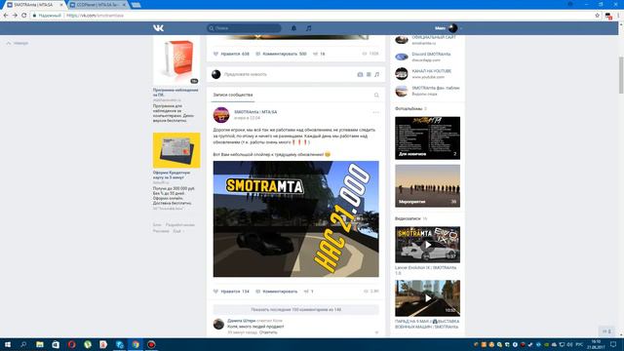This screenshot has height=351, width=624.
Task: Go forward with the browser forward arrow
Action: pyautogui.click(x=15, y=16)
